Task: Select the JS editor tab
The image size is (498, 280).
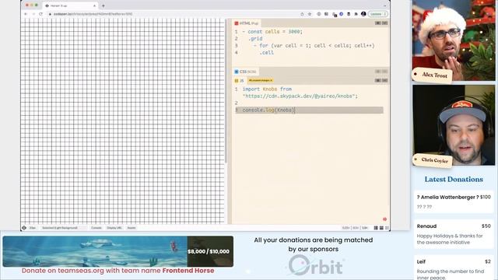Action: pos(239,81)
